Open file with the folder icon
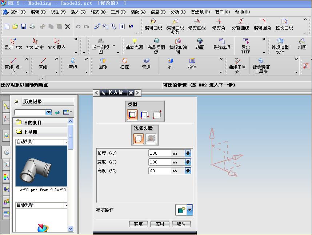312x235 pixels. pyautogui.click(x=15, y=27)
